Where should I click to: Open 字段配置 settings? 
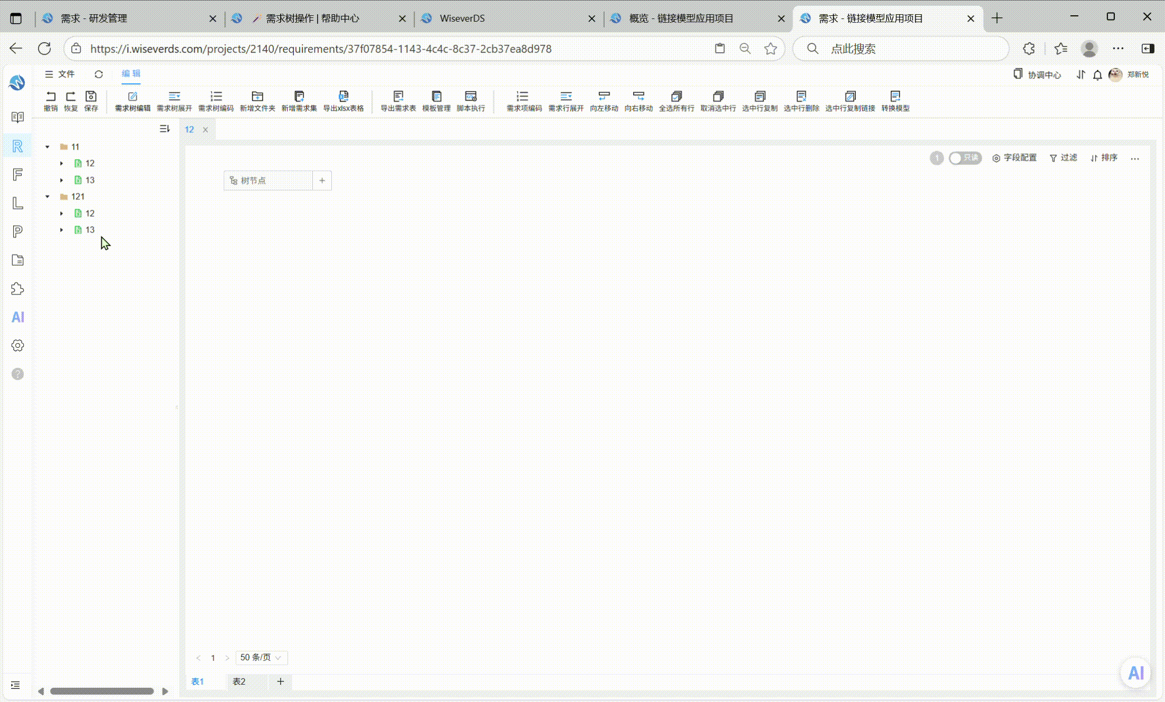tap(1014, 158)
